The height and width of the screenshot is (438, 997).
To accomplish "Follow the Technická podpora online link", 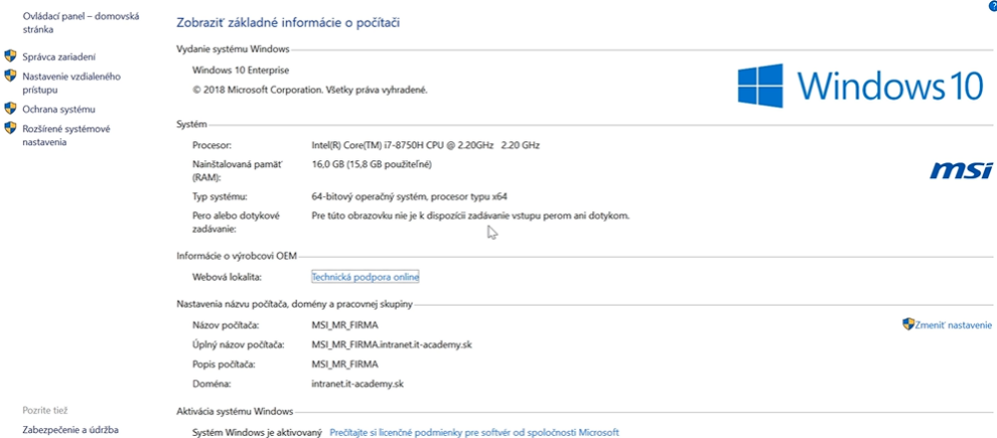I will point(365,277).
